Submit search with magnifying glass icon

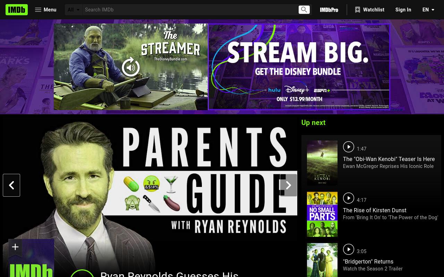click(304, 10)
